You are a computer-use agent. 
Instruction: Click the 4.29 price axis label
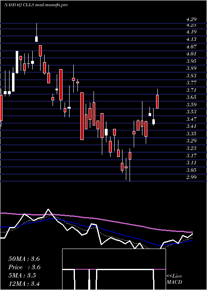coord(191,19)
